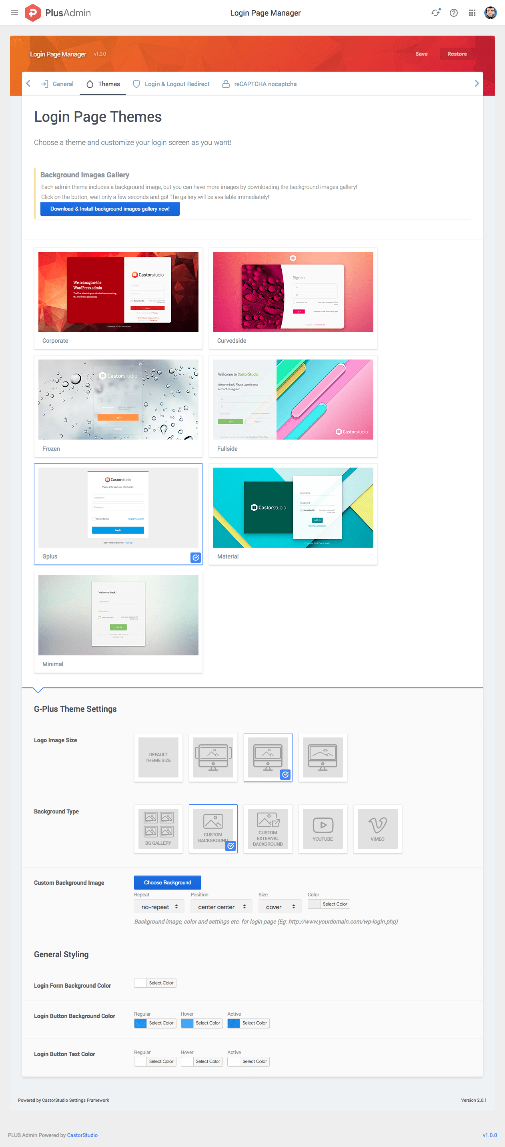505x1147 pixels.
Task: Click the Version 2.0.1 text
Action: [473, 1100]
